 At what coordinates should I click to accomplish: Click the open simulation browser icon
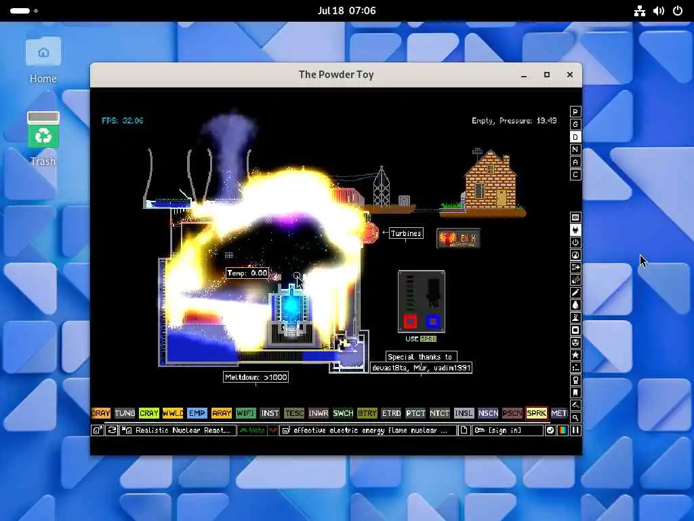pos(98,430)
